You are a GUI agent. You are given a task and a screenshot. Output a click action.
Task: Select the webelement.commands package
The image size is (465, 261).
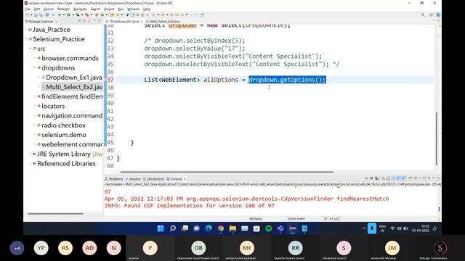(x=72, y=144)
